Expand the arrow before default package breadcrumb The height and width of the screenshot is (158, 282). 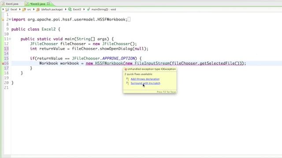click(34, 9)
